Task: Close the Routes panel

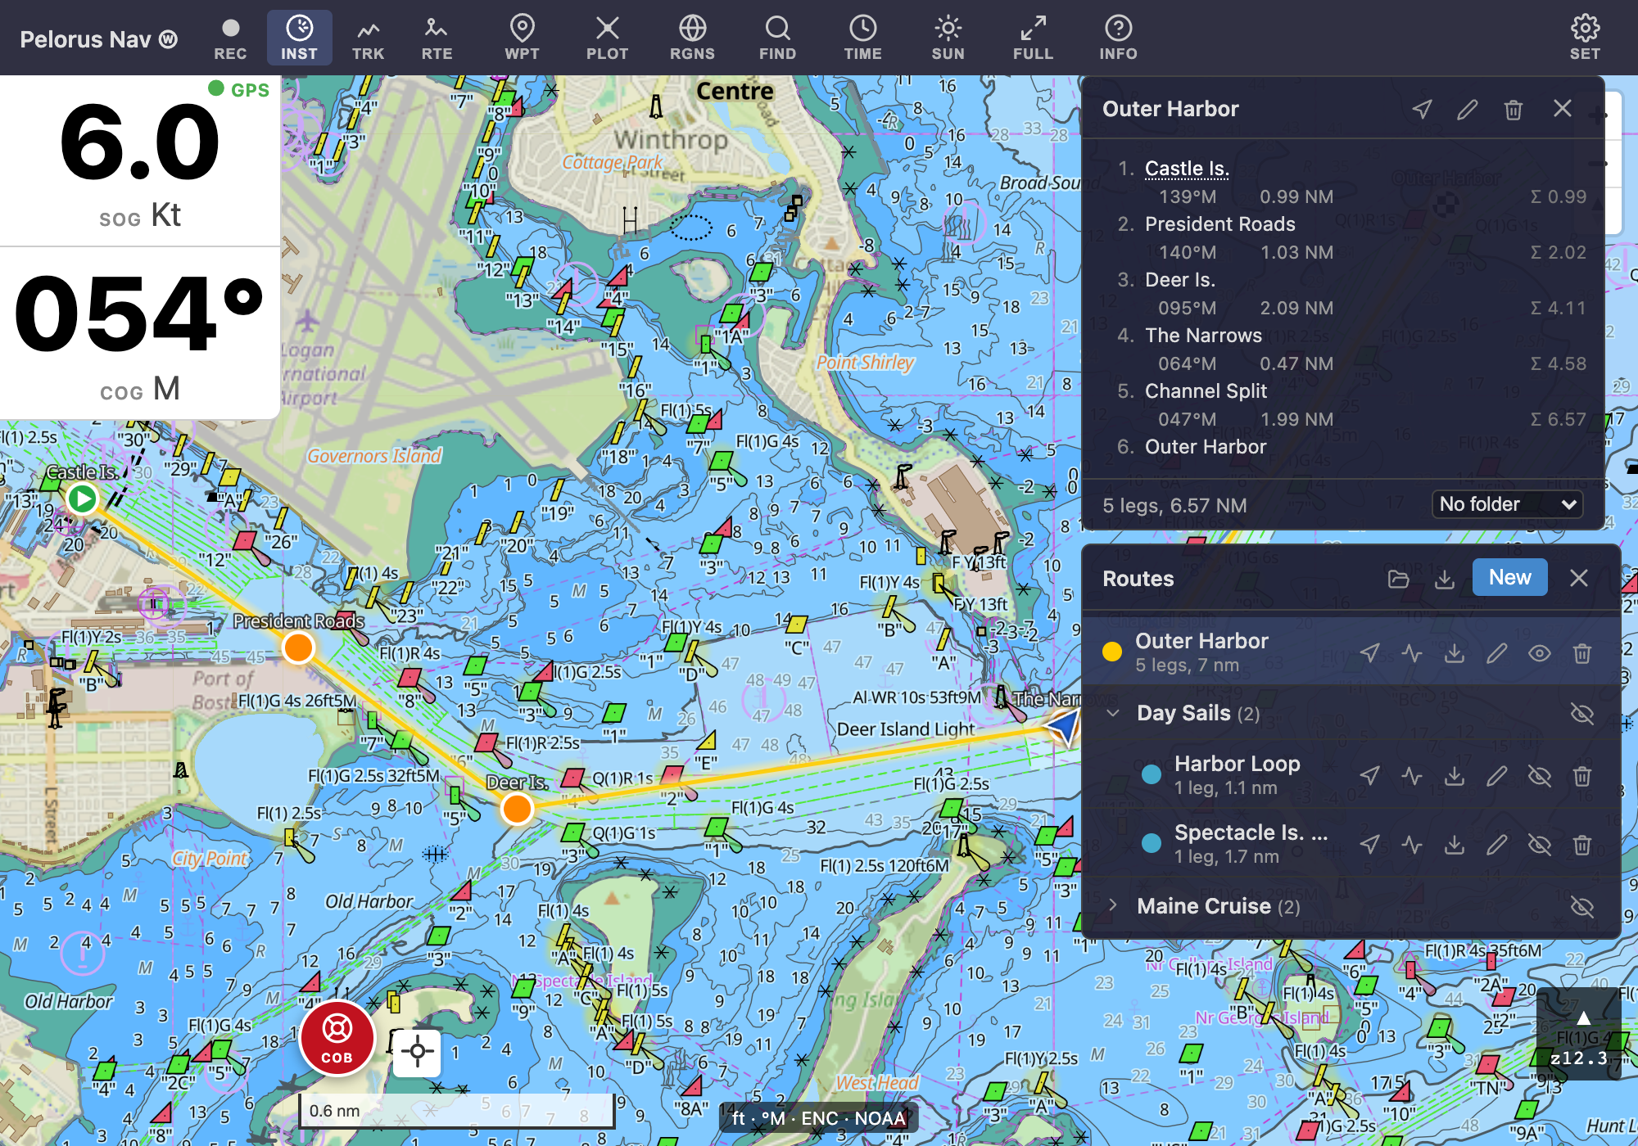Action: (1579, 579)
